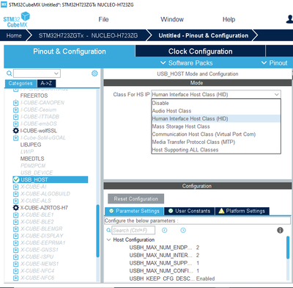Choose Human Interface Host Class (HID) list option
The height and width of the screenshot is (288, 293).
coord(216,119)
